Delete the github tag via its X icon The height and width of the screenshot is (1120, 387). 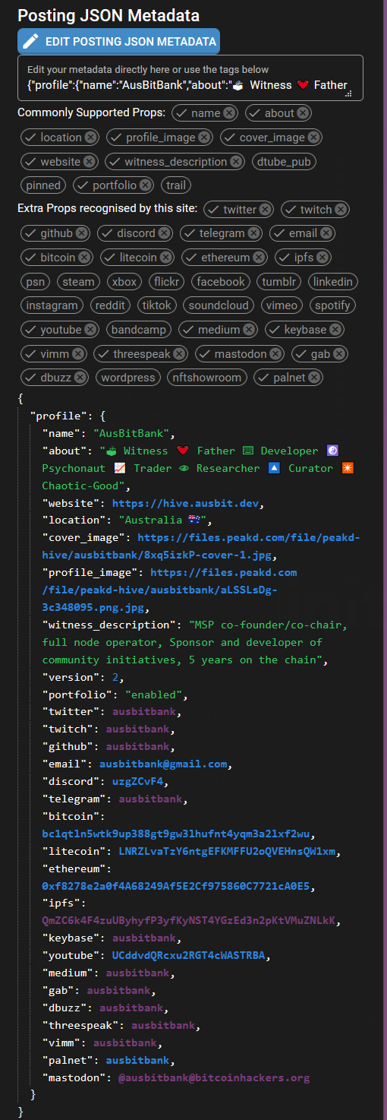[x=82, y=233]
